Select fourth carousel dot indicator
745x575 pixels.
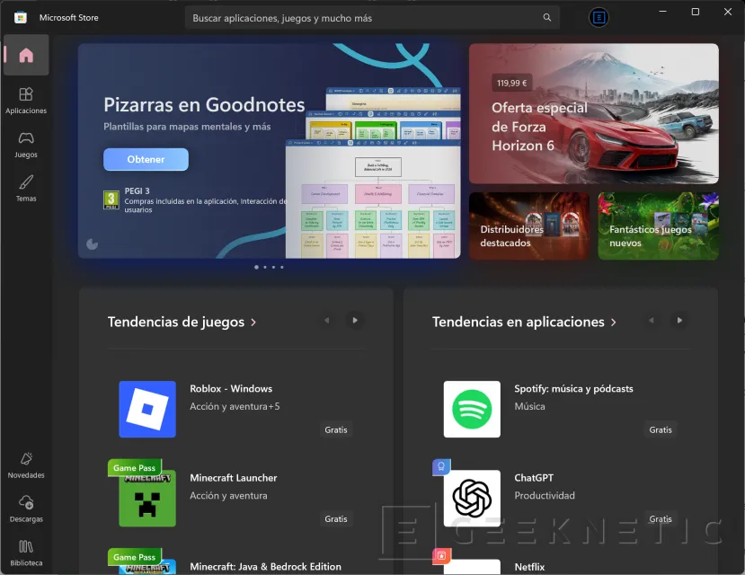[282, 268]
